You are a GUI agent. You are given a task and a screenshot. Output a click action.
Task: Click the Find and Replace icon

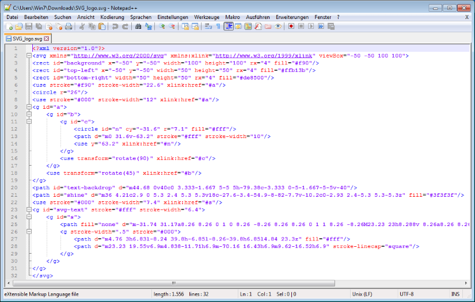pyautogui.click(x=148, y=26)
